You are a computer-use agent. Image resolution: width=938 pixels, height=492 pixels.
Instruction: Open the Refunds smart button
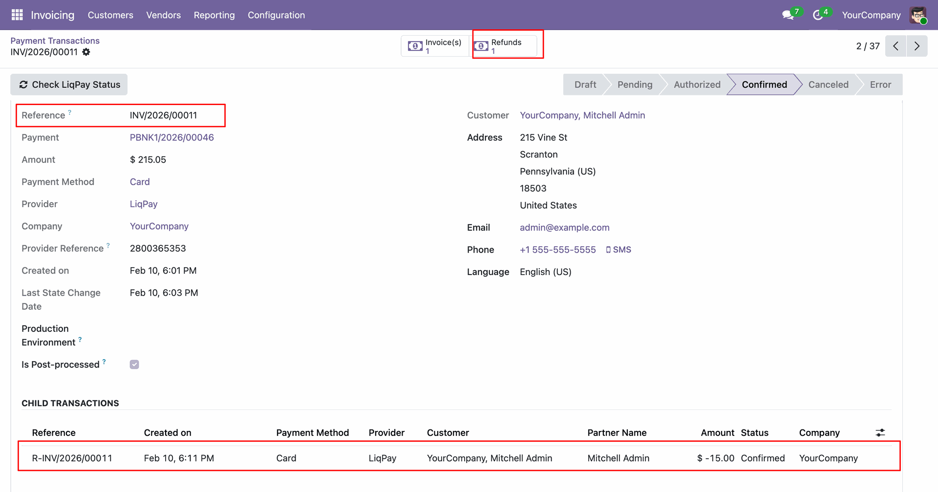click(506, 46)
